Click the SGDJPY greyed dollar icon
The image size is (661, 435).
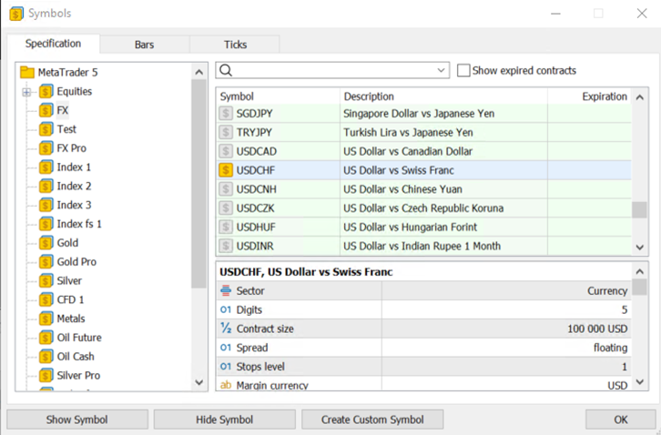click(x=226, y=114)
